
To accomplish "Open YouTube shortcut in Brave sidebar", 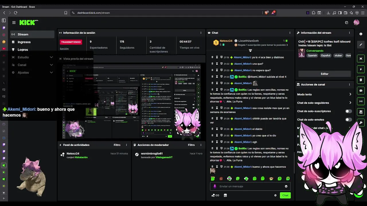I will pyautogui.click(x=4, y=49).
